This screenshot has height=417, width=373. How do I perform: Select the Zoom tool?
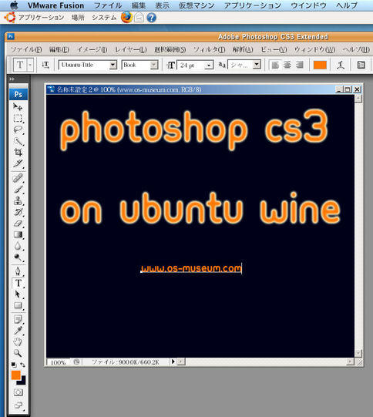(x=18, y=353)
